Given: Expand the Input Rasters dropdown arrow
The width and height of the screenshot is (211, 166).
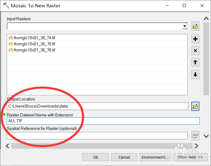Looking at the screenshot, I should 185,26.
